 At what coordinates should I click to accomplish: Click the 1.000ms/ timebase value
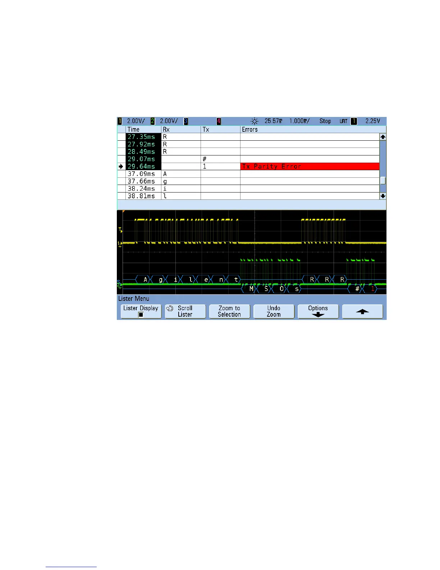tap(299, 121)
